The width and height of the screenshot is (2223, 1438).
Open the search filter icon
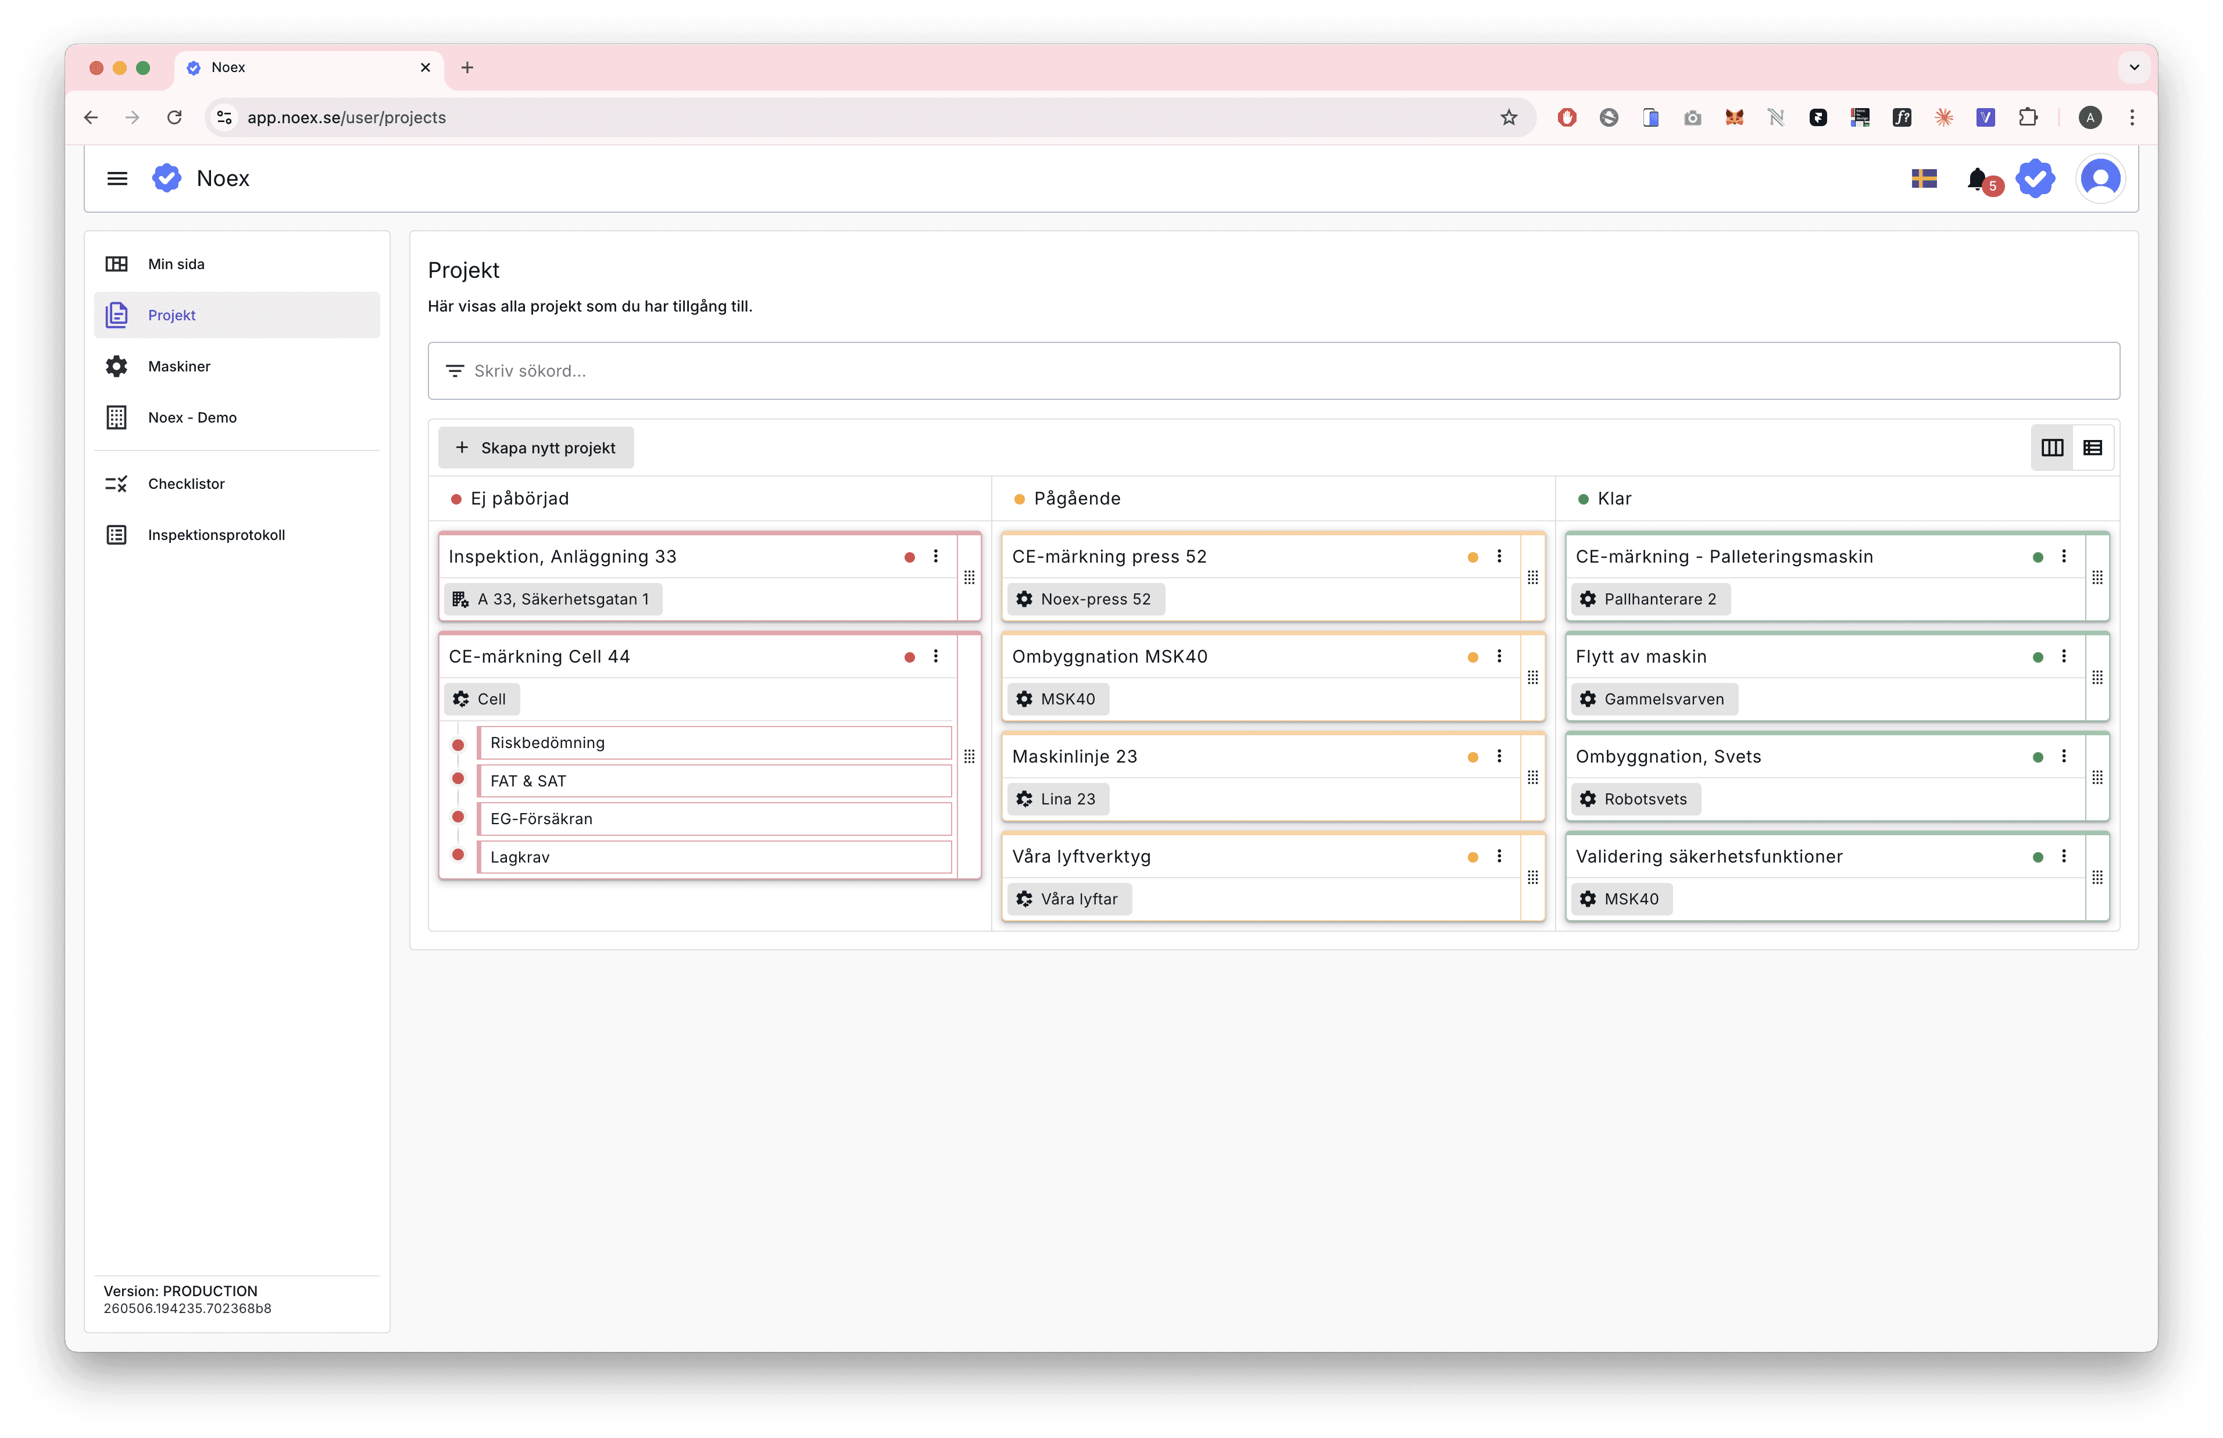pyautogui.click(x=455, y=371)
